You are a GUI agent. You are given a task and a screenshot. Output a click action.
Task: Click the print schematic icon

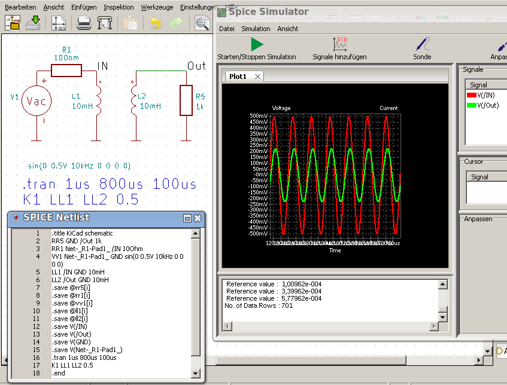pyautogui.click(x=84, y=23)
